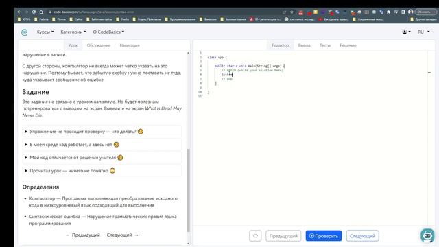Viewport: 439px width, 247px height.
Task: Click the reset code circular arrow button
Action: [x=255, y=236]
